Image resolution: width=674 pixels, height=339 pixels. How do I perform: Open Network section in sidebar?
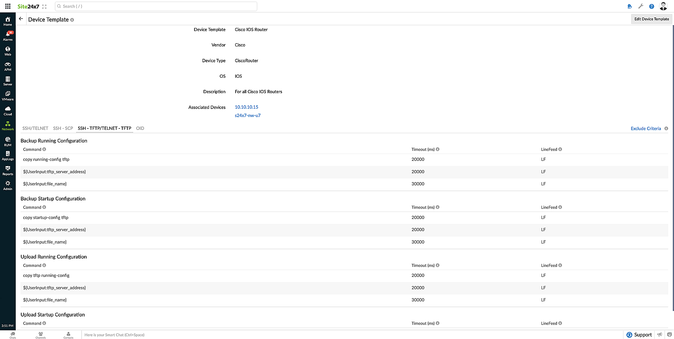coord(8,126)
